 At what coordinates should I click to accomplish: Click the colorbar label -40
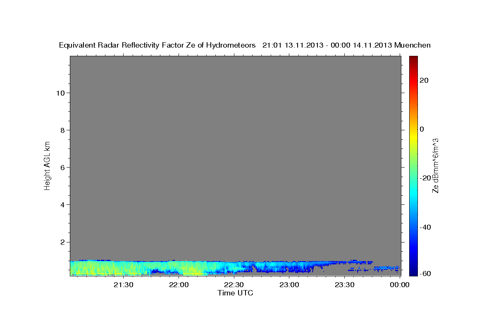[425, 227]
